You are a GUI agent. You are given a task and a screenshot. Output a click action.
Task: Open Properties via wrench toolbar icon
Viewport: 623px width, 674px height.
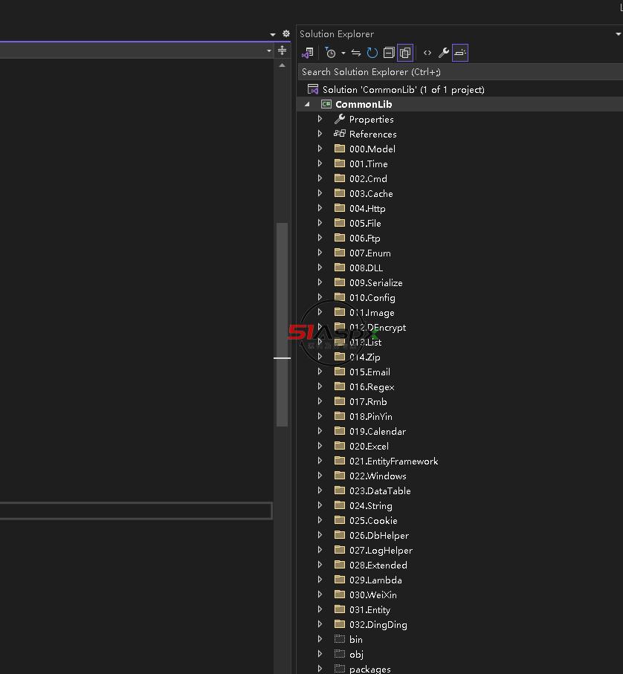(444, 53)
